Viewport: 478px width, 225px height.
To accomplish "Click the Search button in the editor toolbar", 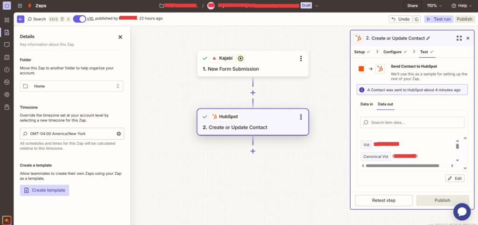I will tap(36, 19).
